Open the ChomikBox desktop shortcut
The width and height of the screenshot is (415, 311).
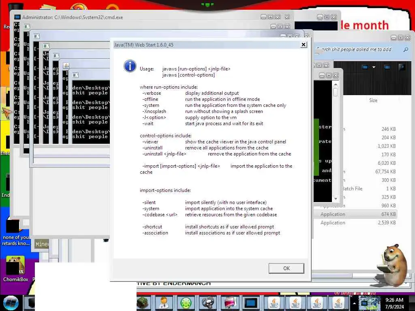(x=15, y=269)
